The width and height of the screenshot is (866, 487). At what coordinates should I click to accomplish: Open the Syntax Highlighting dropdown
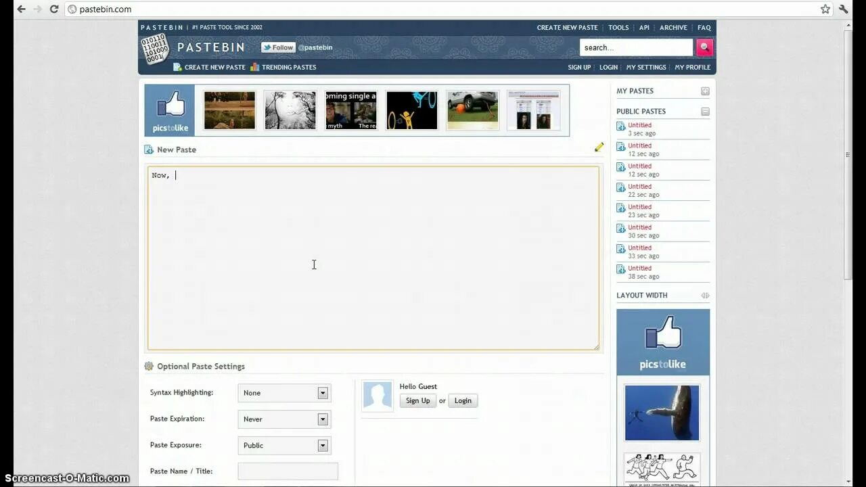(284, 393)
